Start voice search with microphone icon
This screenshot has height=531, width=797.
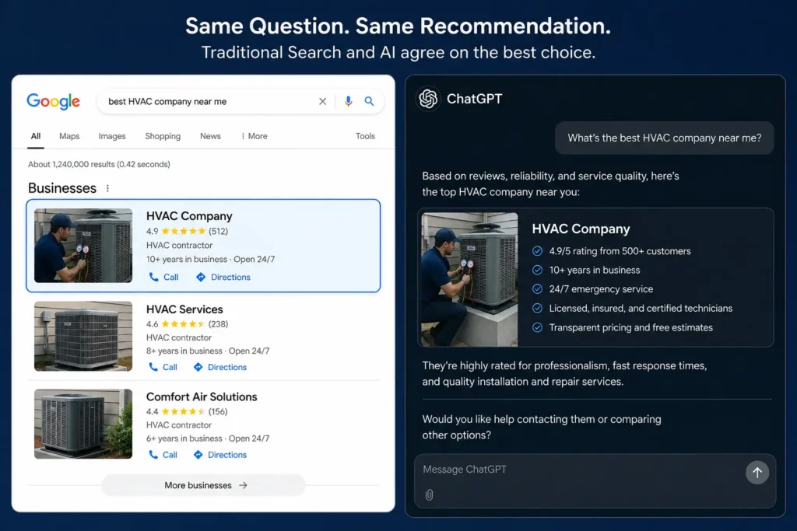[x=348, y=102]
